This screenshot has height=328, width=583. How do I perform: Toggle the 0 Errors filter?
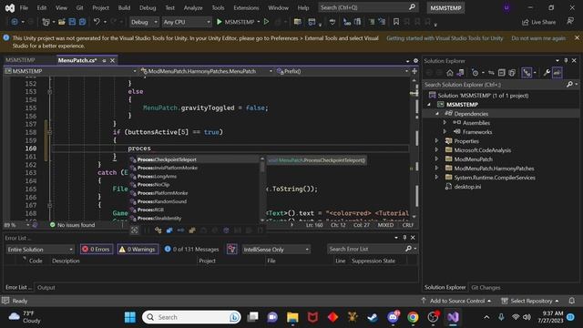point(97,249)
